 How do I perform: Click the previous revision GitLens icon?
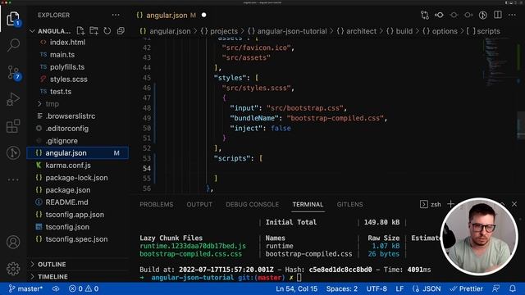coord(439,15)
